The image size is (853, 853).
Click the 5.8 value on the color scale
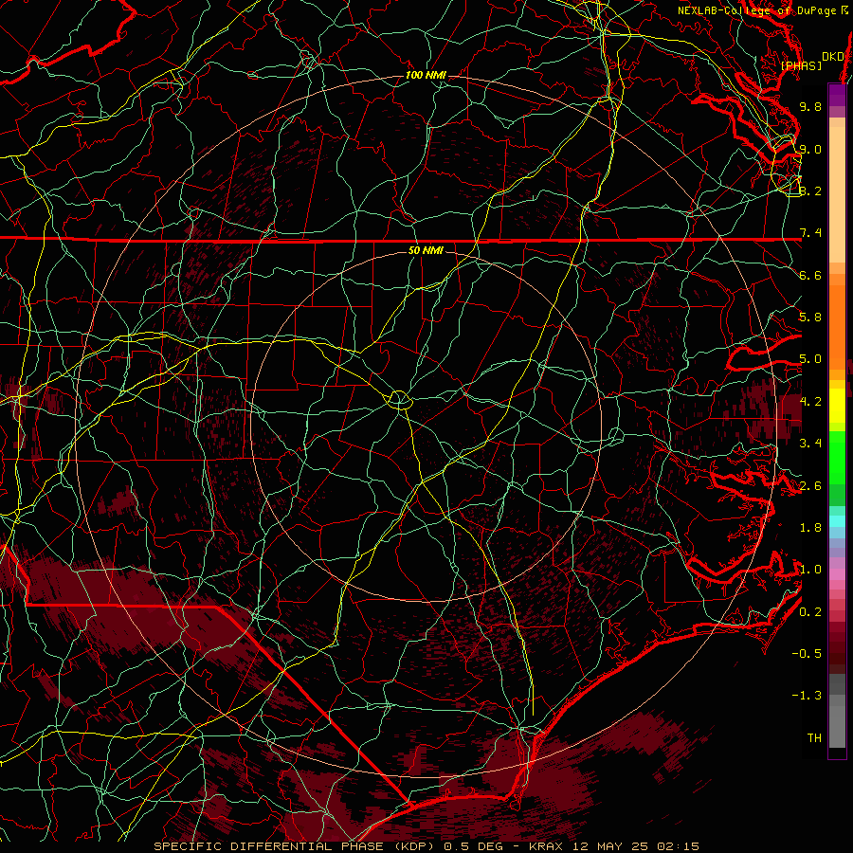810,318
